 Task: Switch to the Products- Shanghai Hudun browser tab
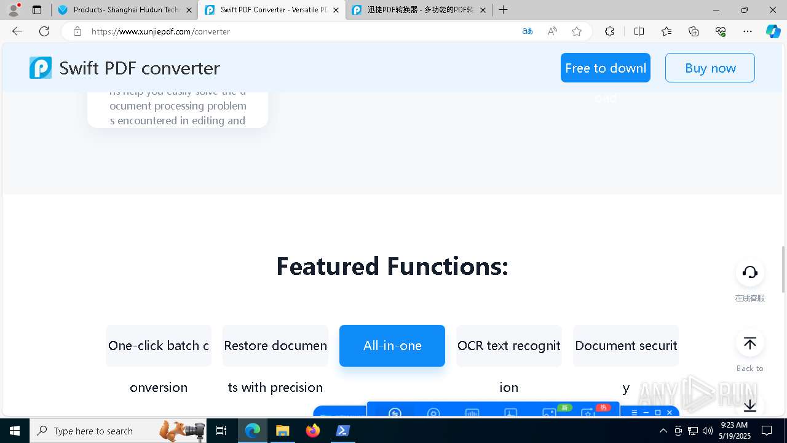click(125, 10)
